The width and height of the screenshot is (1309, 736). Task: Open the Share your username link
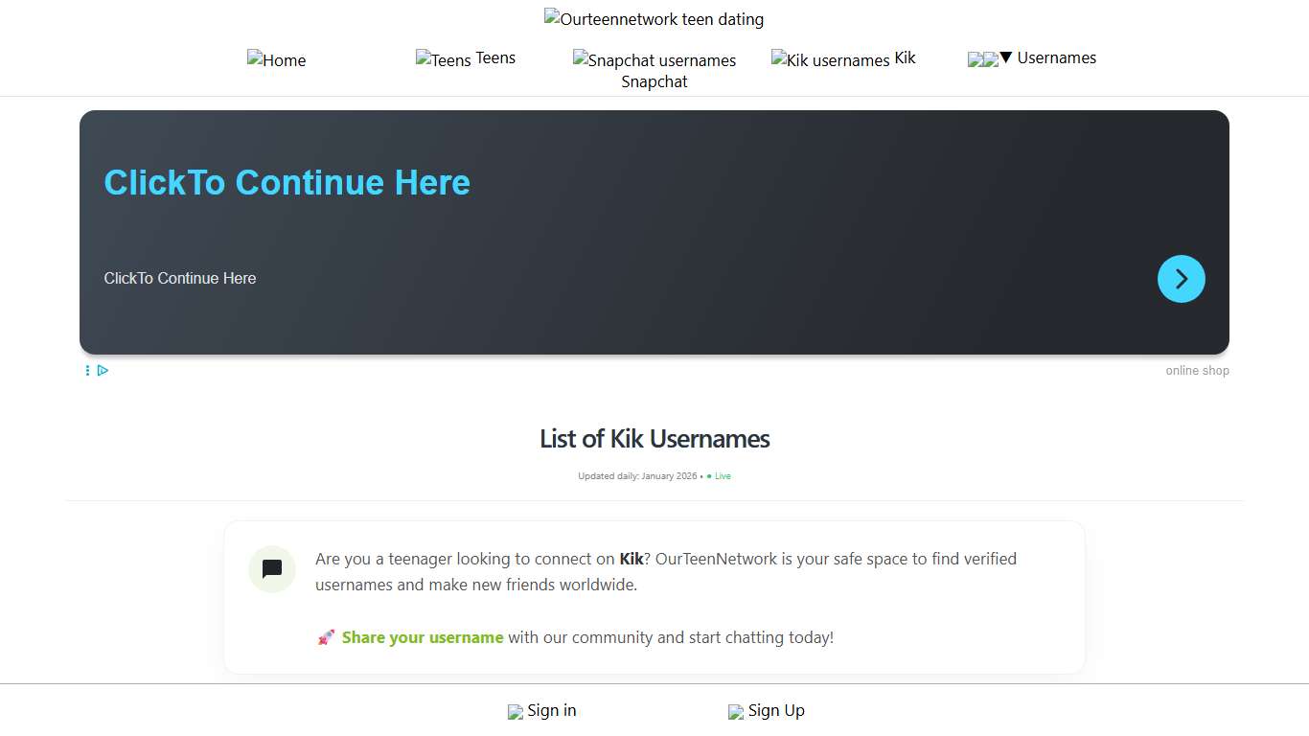tap(423, 636)
